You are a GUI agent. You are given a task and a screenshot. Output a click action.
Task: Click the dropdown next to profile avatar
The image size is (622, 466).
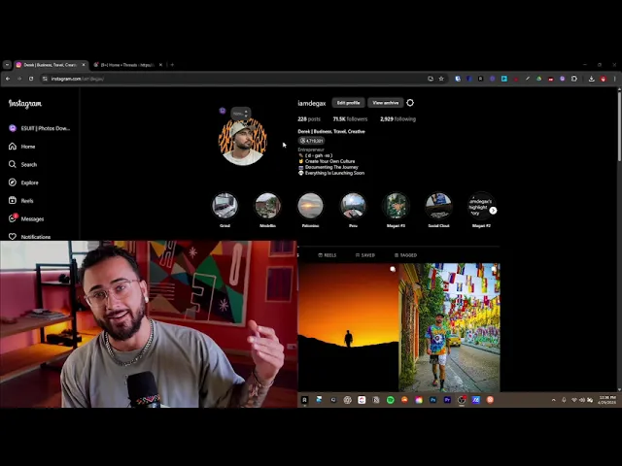[x=241, y=114]
